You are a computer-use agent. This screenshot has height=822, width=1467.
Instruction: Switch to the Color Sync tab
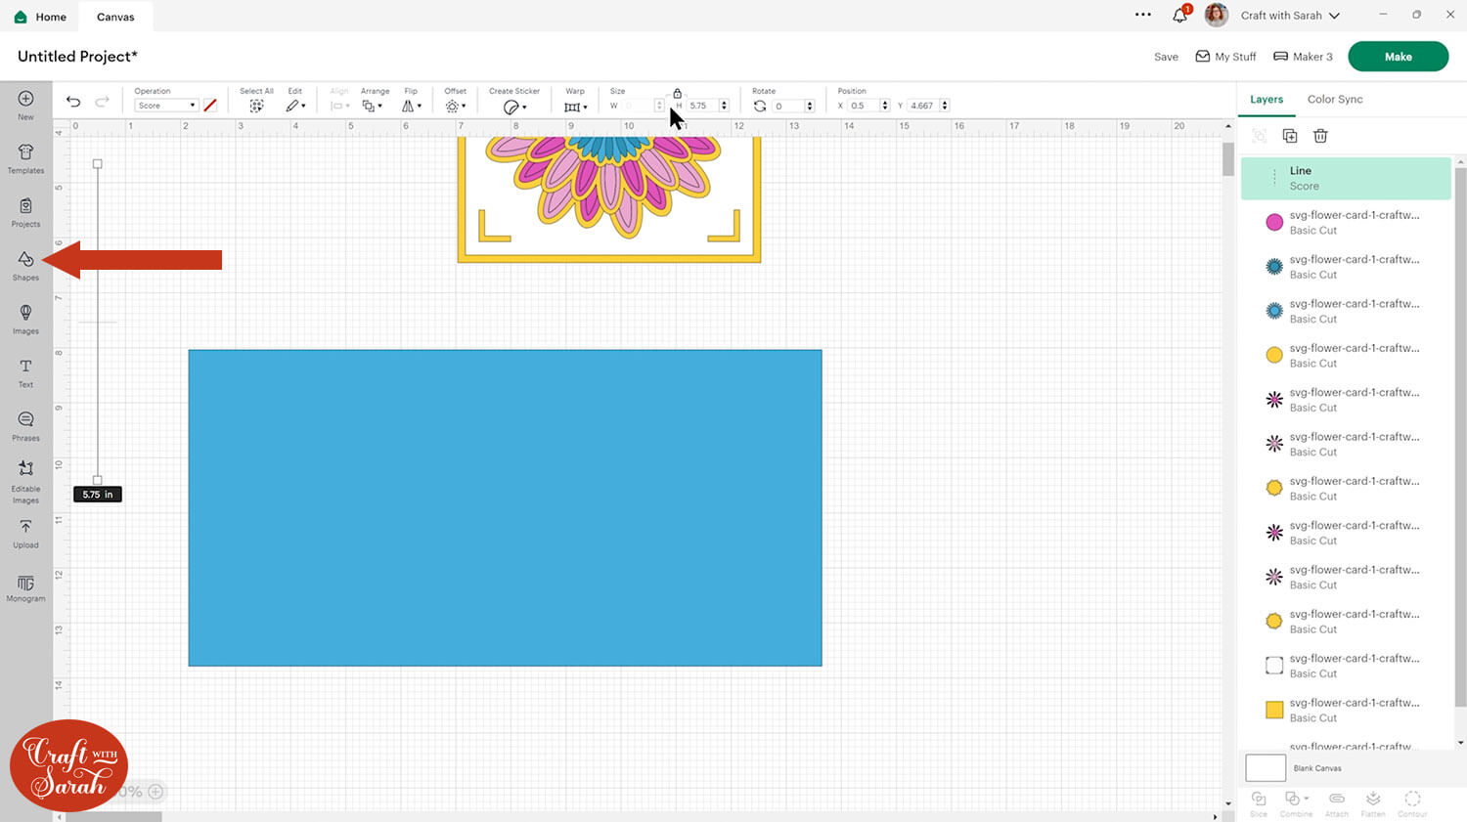[1334, 100]
